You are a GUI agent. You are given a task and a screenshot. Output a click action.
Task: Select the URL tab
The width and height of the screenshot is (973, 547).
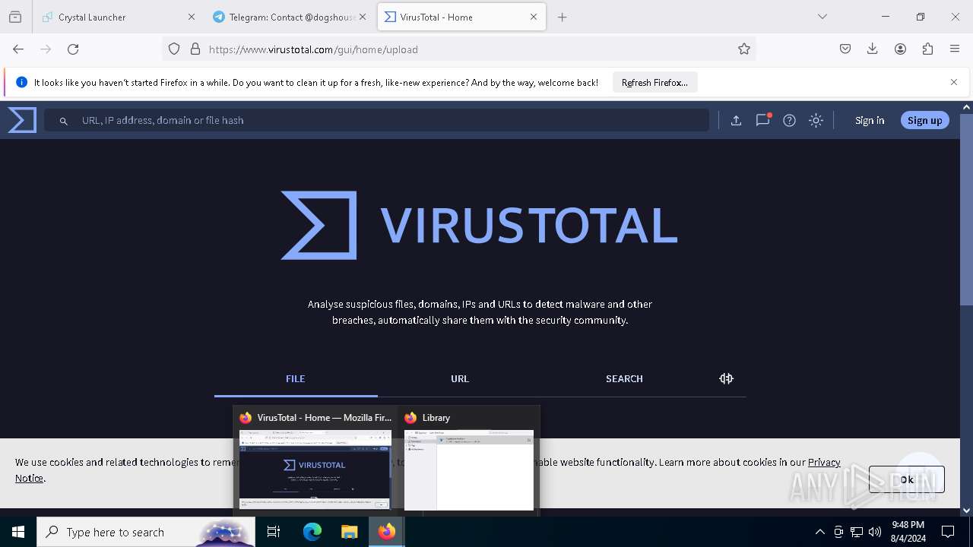point(460,378)
